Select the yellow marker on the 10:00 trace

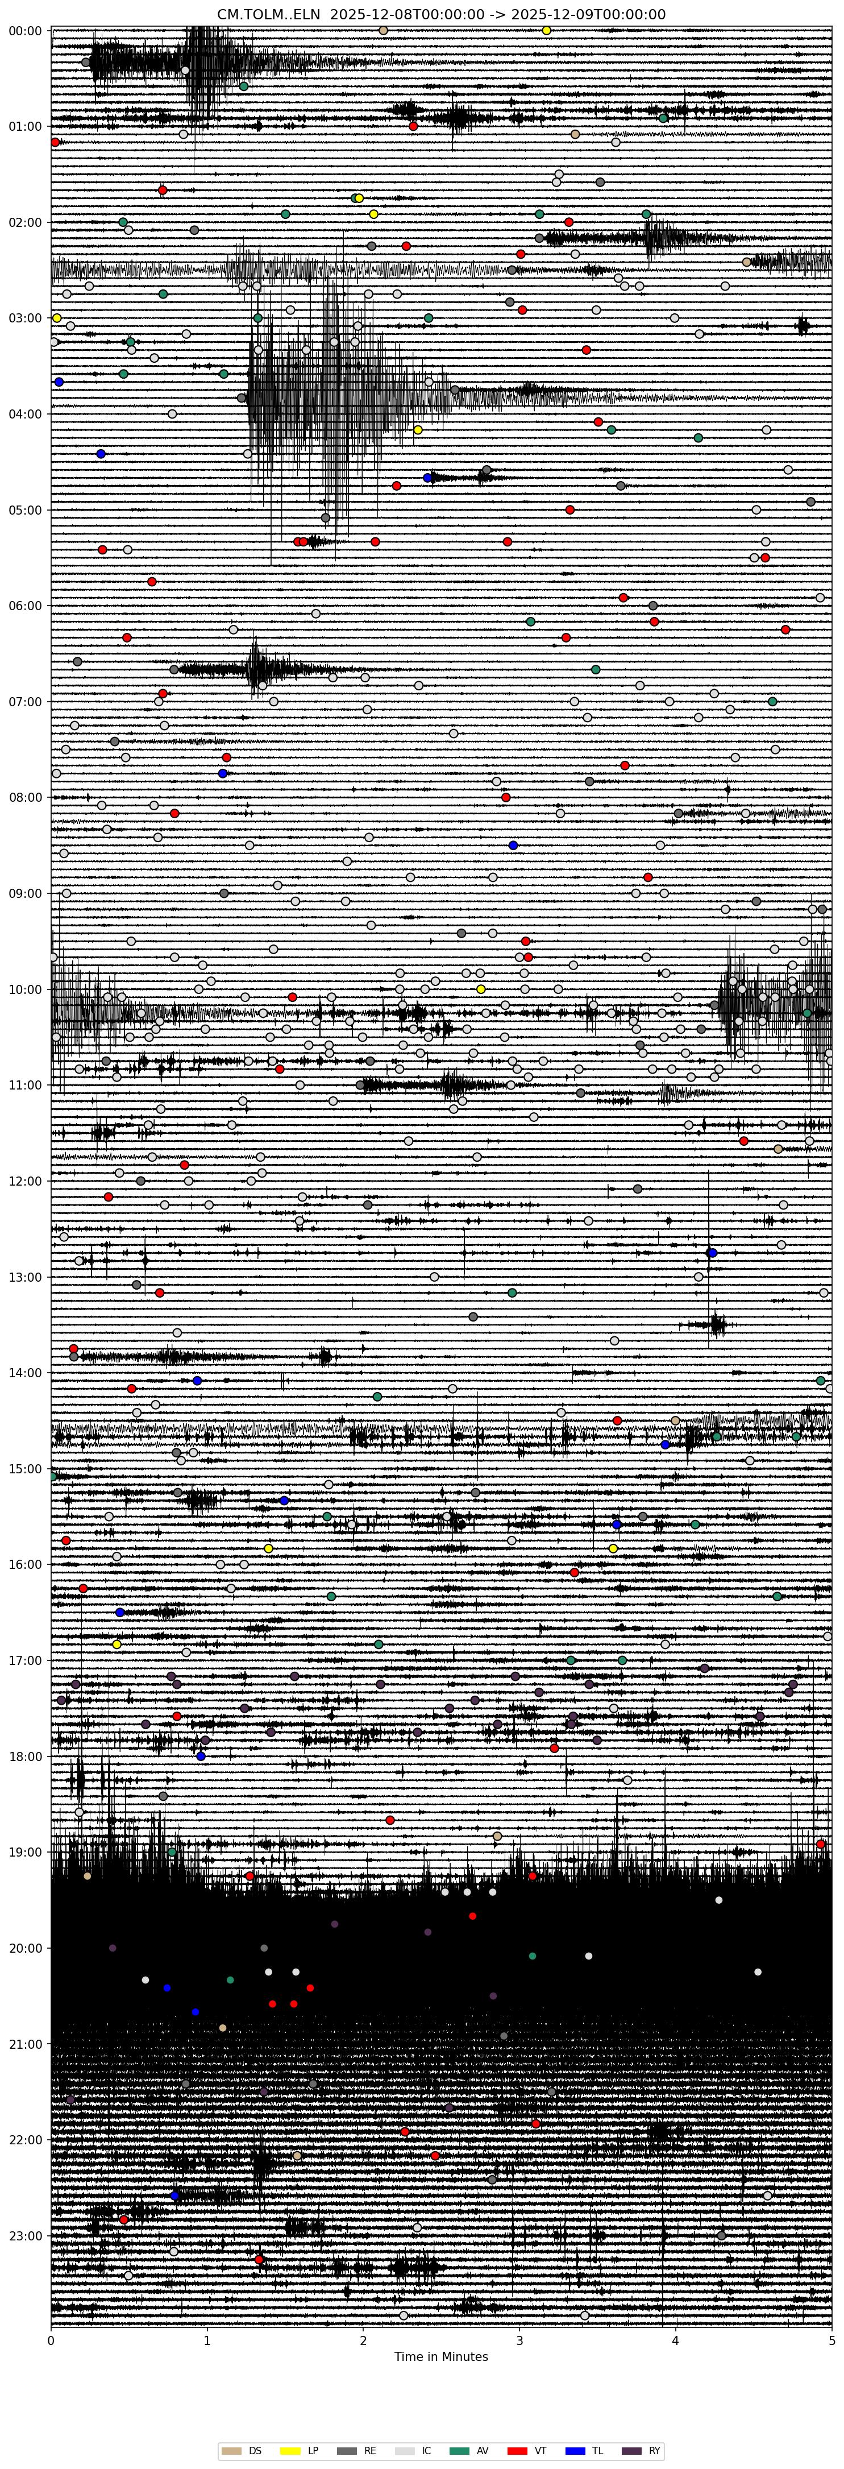pyautogui.click(x=481, y=989)
